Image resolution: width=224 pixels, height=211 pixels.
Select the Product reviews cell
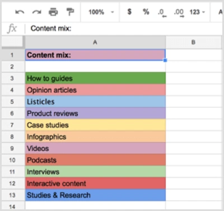95,113
